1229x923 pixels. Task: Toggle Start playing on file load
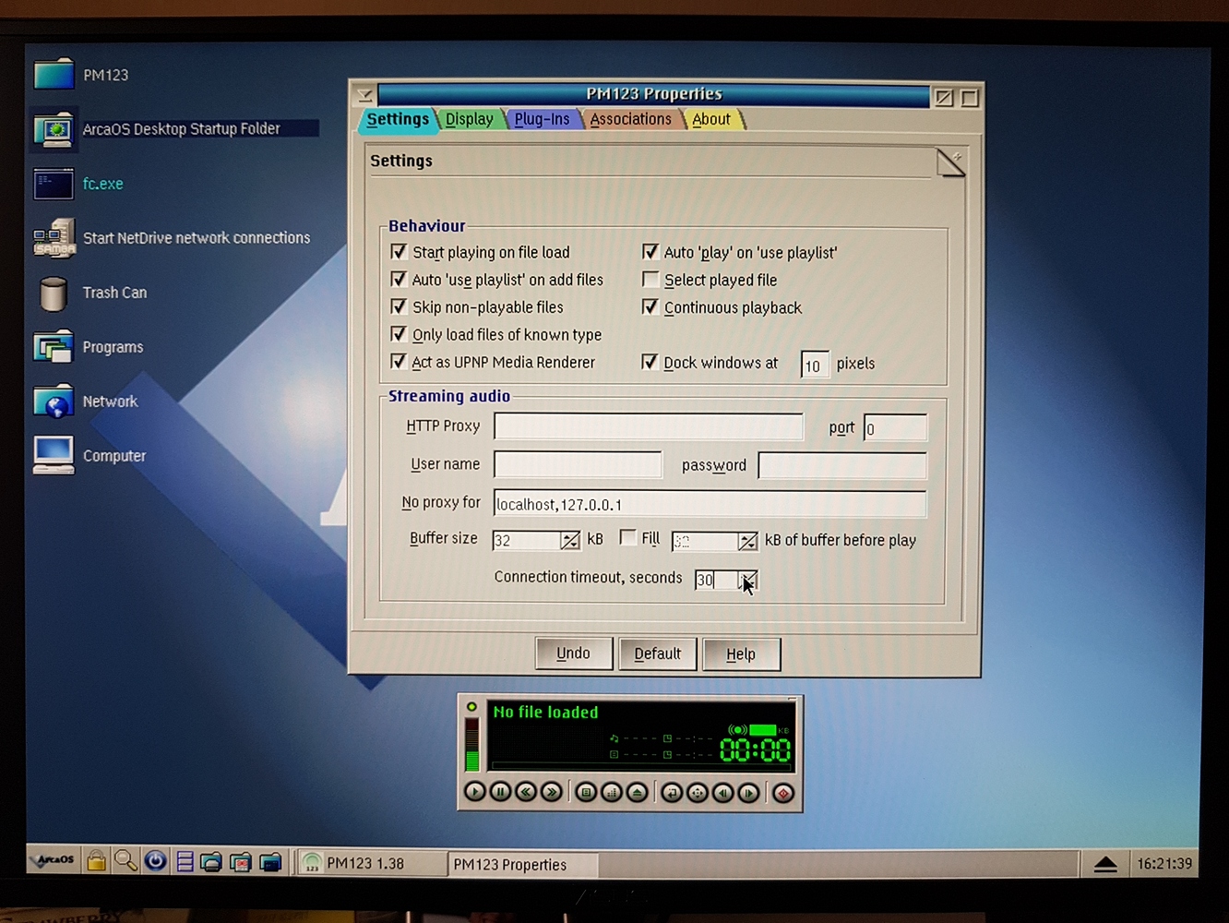point(400,251)
